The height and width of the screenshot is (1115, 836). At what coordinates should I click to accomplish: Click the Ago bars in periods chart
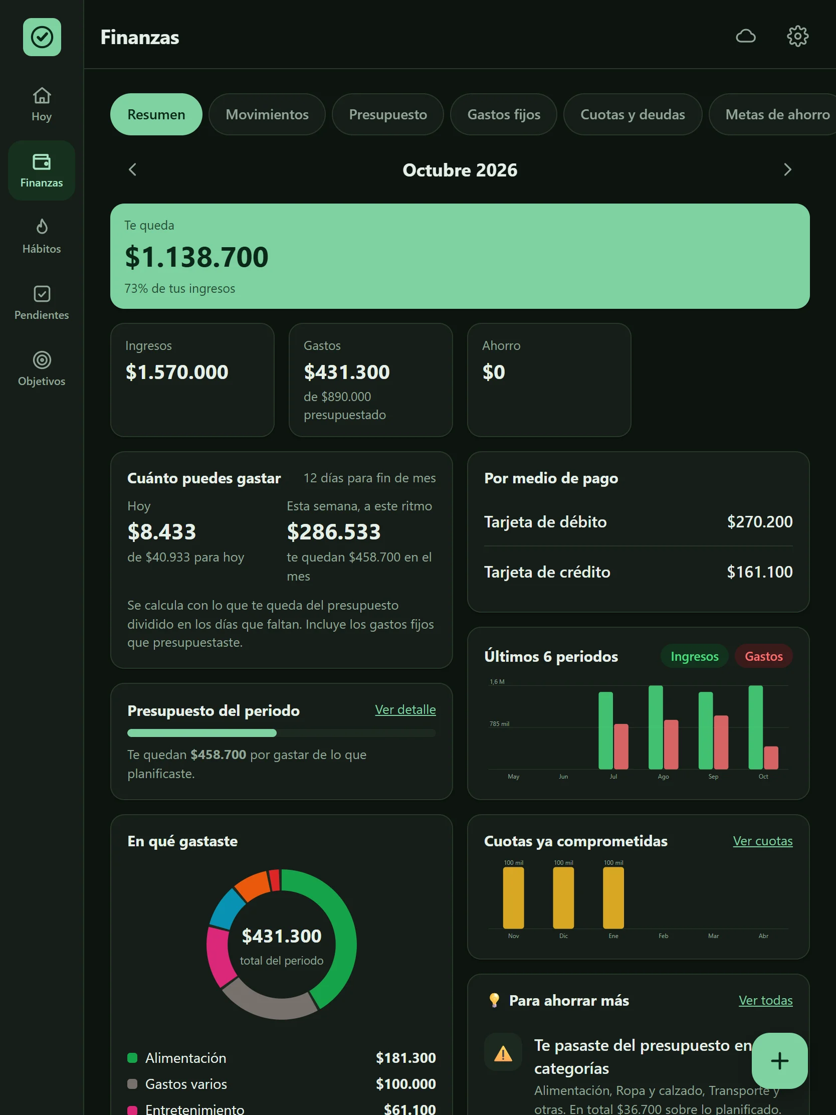[663, 727]
